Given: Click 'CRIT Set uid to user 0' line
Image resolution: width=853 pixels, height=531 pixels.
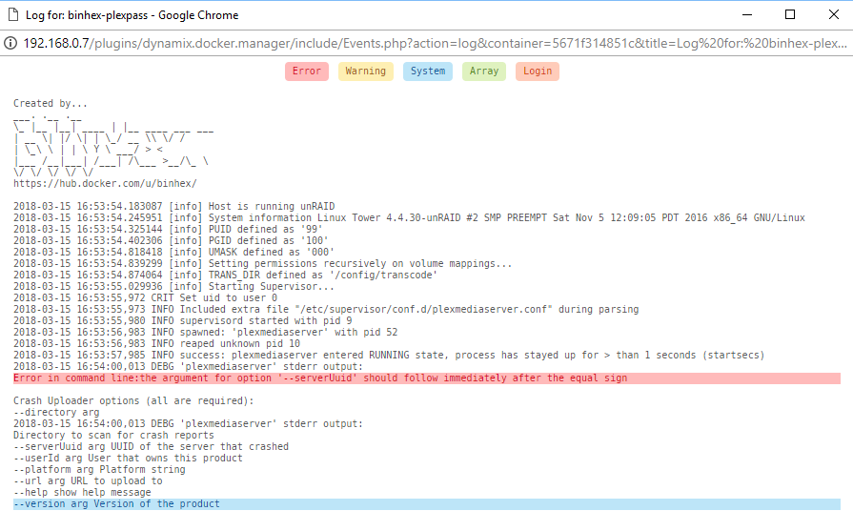Looking at the screenshot, I should tap(145, 297).
